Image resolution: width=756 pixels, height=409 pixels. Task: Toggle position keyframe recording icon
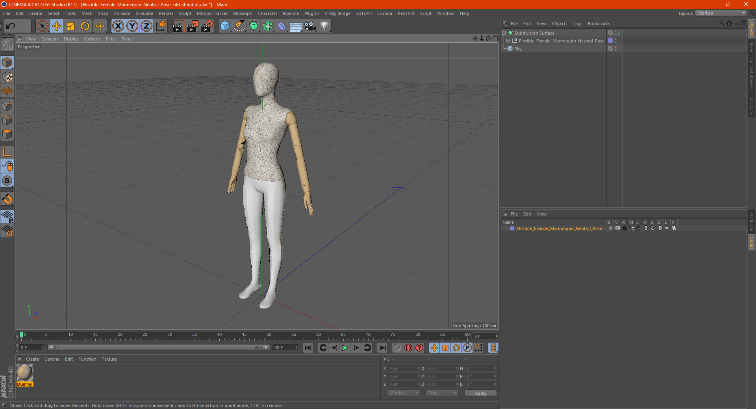click(x=434, y=348)
